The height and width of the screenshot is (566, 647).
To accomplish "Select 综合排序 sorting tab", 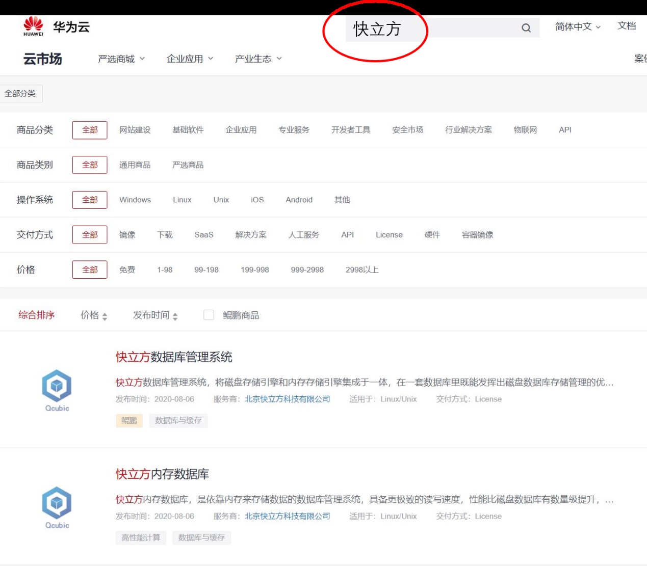I will point(37,315).
